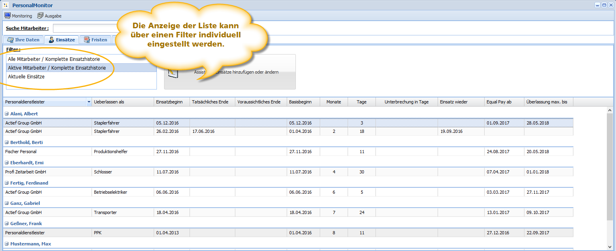Collapse the Berthold, Berti group
616x251 pixels.
[6, 142]
